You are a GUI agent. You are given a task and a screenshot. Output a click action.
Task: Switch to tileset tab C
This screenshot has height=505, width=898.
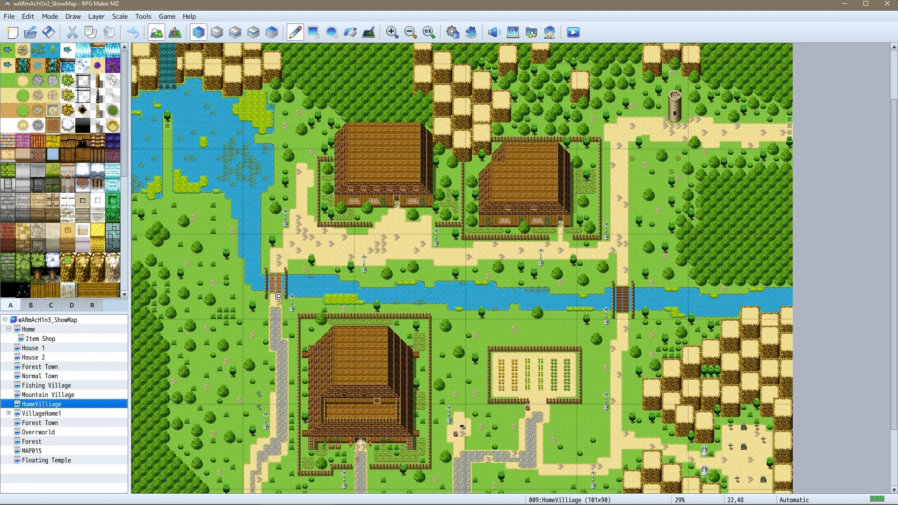point(51,305)
